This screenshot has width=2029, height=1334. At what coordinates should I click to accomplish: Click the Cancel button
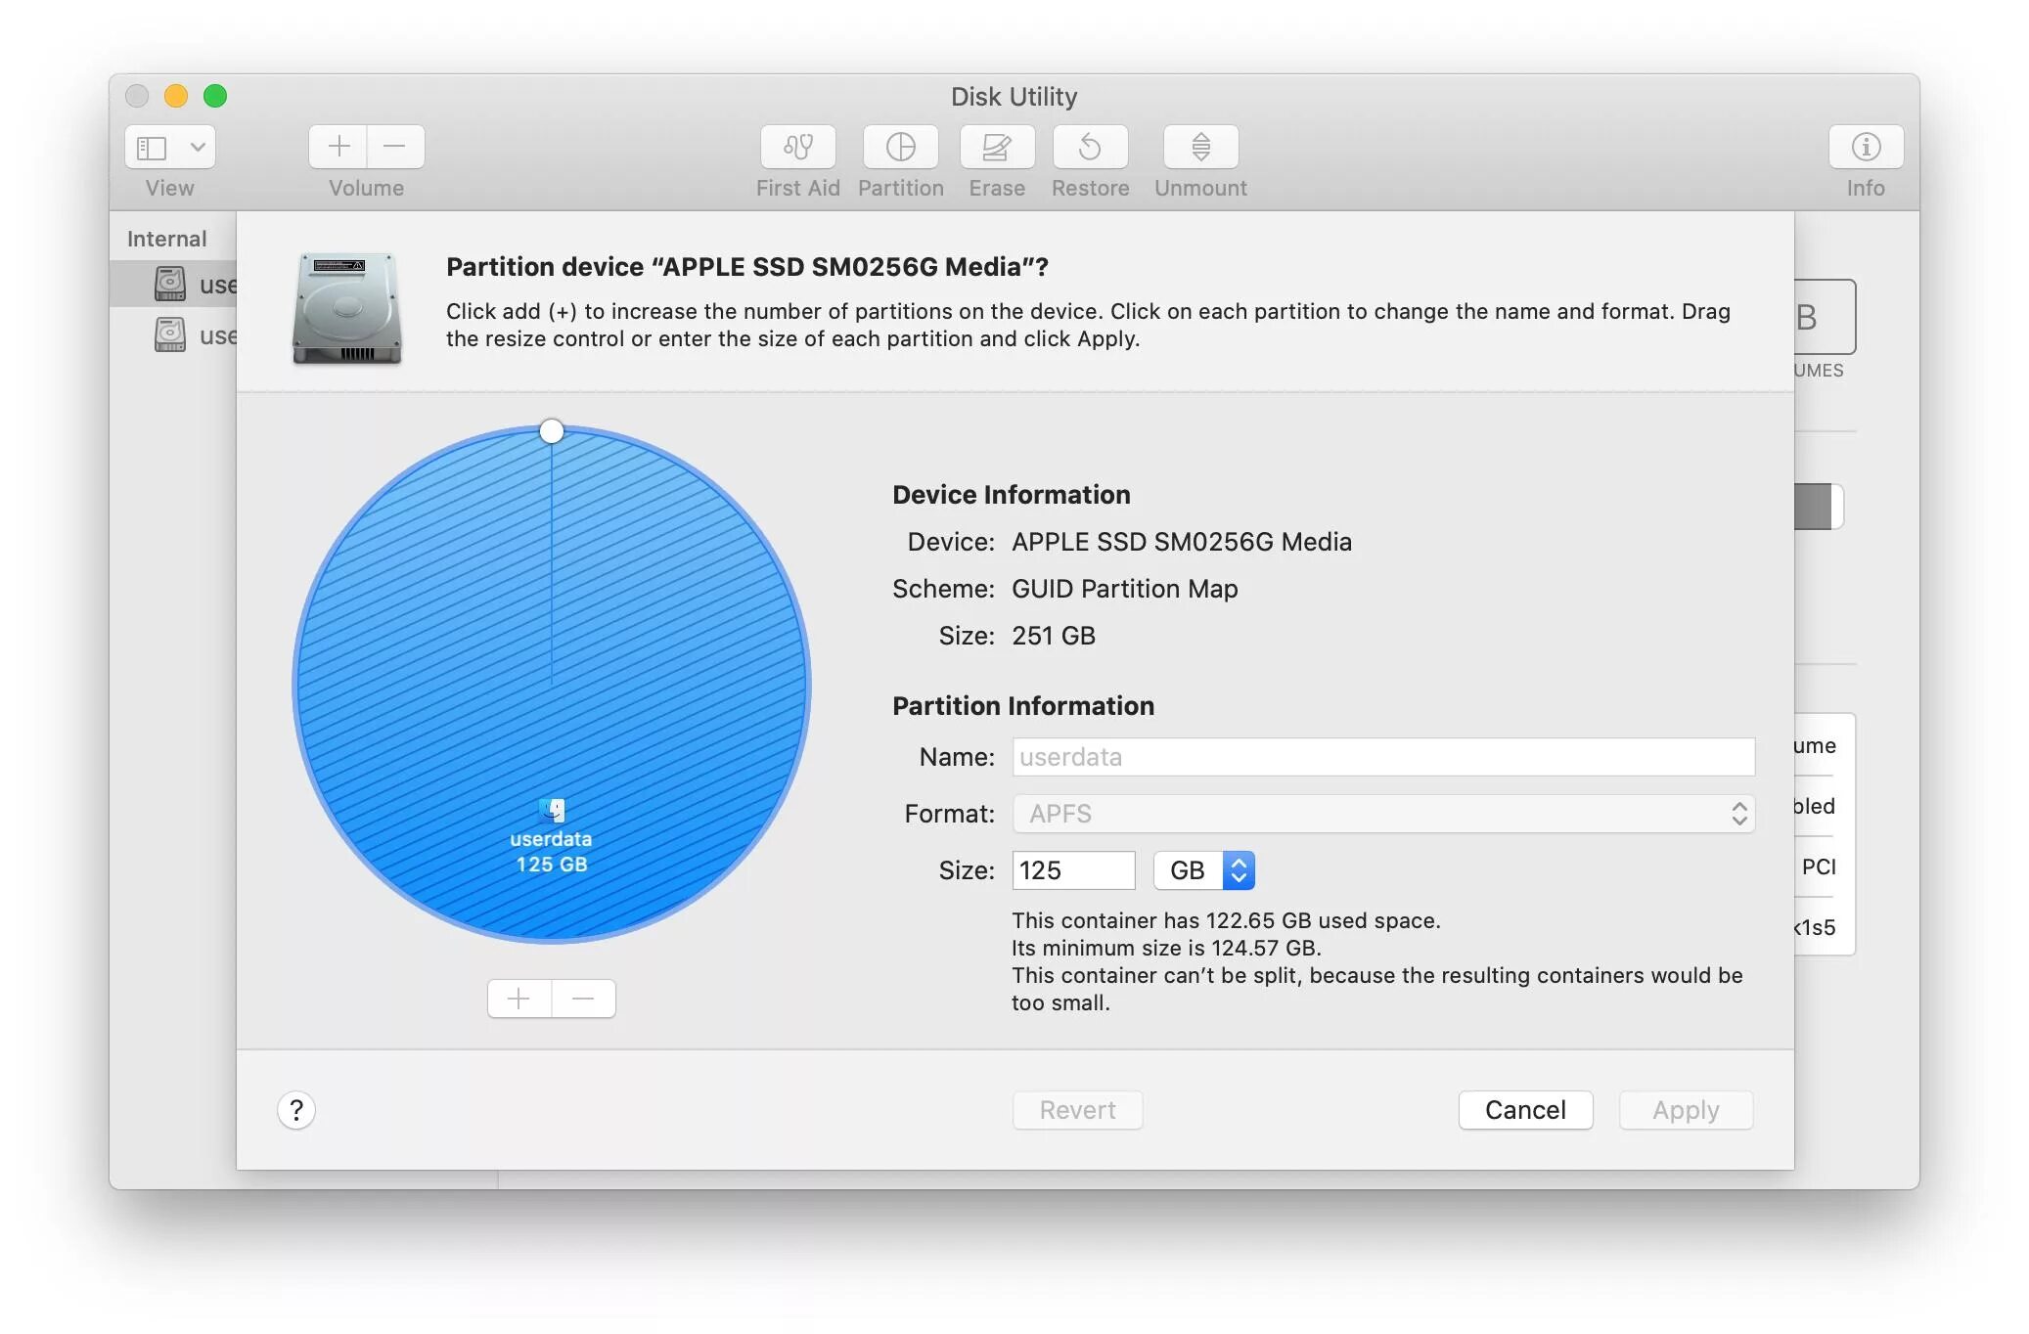[x=1524, y=1110]
